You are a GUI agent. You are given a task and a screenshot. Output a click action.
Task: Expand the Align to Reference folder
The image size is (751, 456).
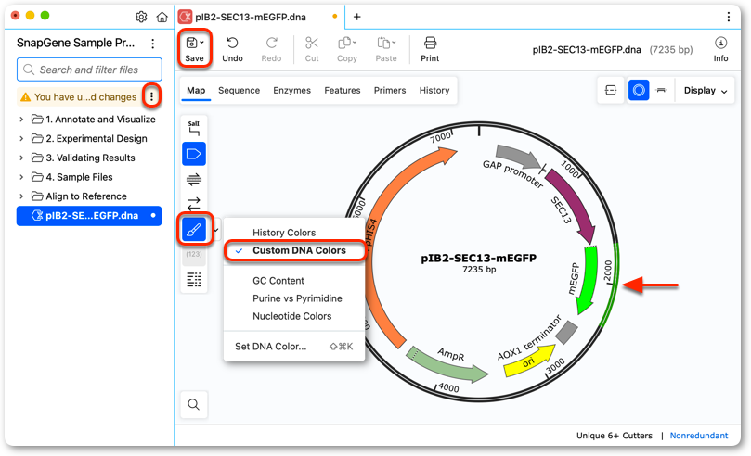coord(20,196)
